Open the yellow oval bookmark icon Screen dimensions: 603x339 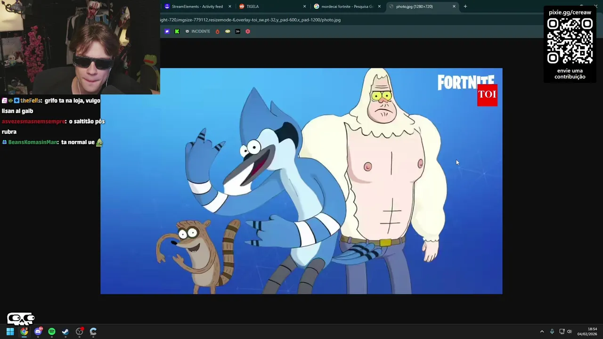(x=228, y=32)
